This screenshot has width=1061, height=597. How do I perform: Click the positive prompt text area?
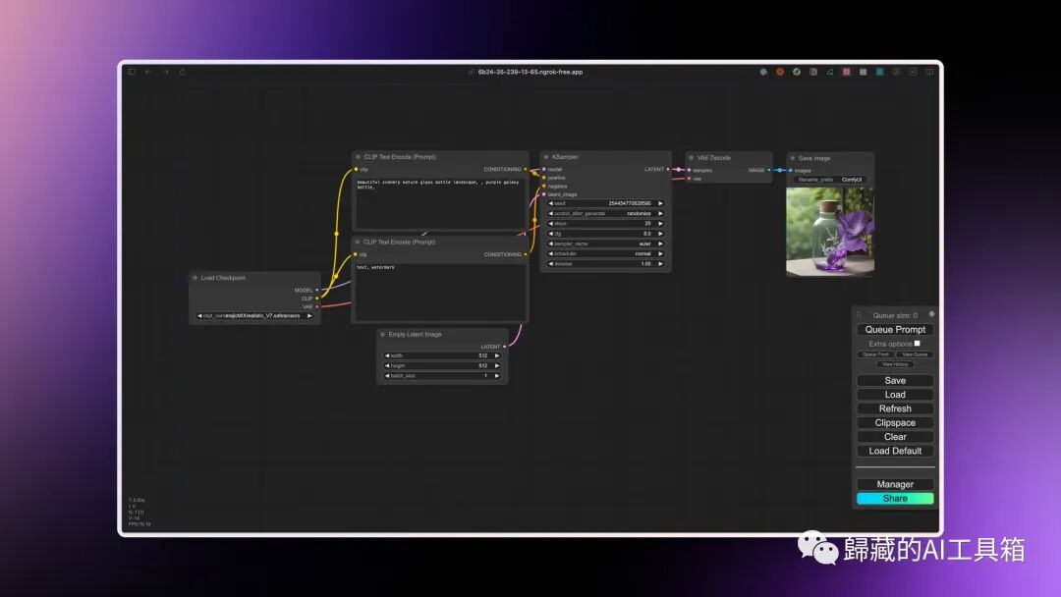(x=440, y=203)
